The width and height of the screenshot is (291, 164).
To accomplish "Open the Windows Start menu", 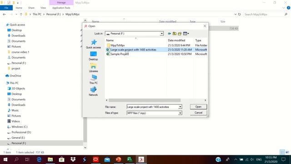I will (x=5, y=159).
